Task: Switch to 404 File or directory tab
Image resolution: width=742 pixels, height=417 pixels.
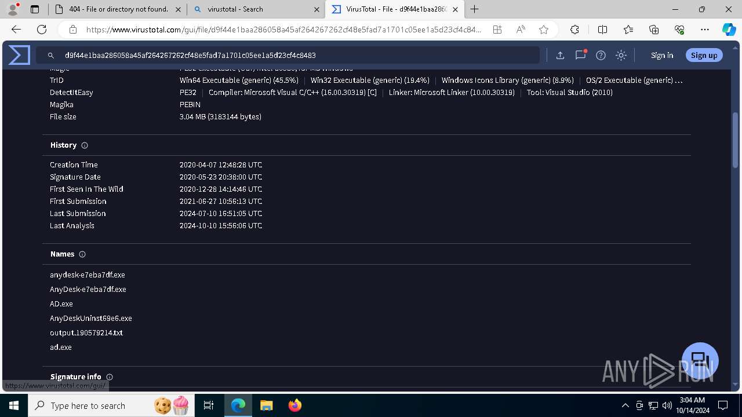Action: (x=117, y=9)
